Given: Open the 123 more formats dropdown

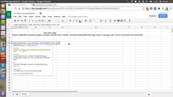Looking at the screenshot, I should click(x=43, y=21).
